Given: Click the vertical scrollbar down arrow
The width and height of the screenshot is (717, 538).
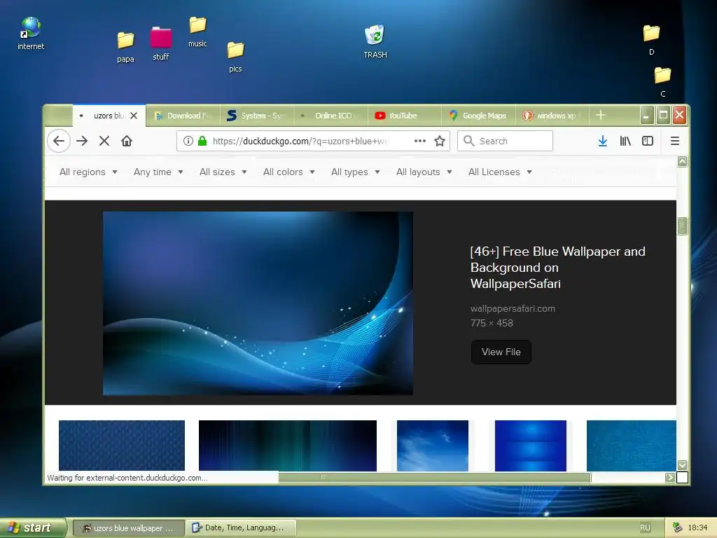Looking at the screenshot, I should point(682,465).
